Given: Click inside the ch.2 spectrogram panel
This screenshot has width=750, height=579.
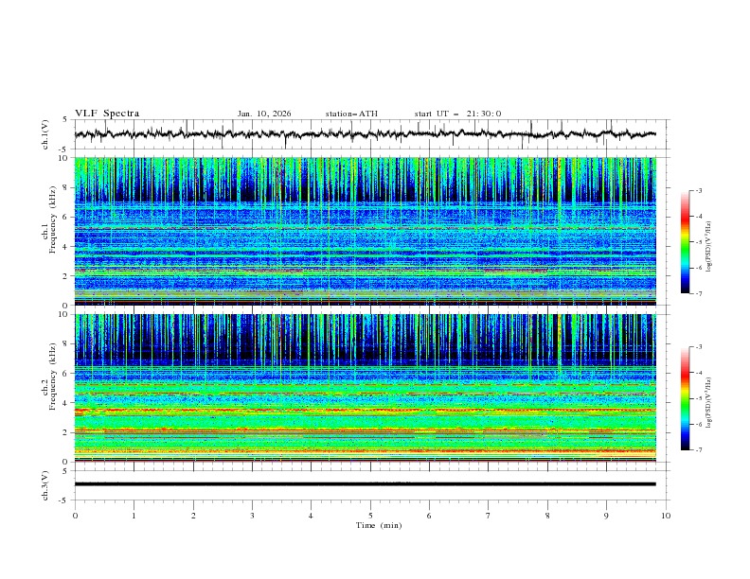Looking at the screenshot, I should (x=366, y=388).
